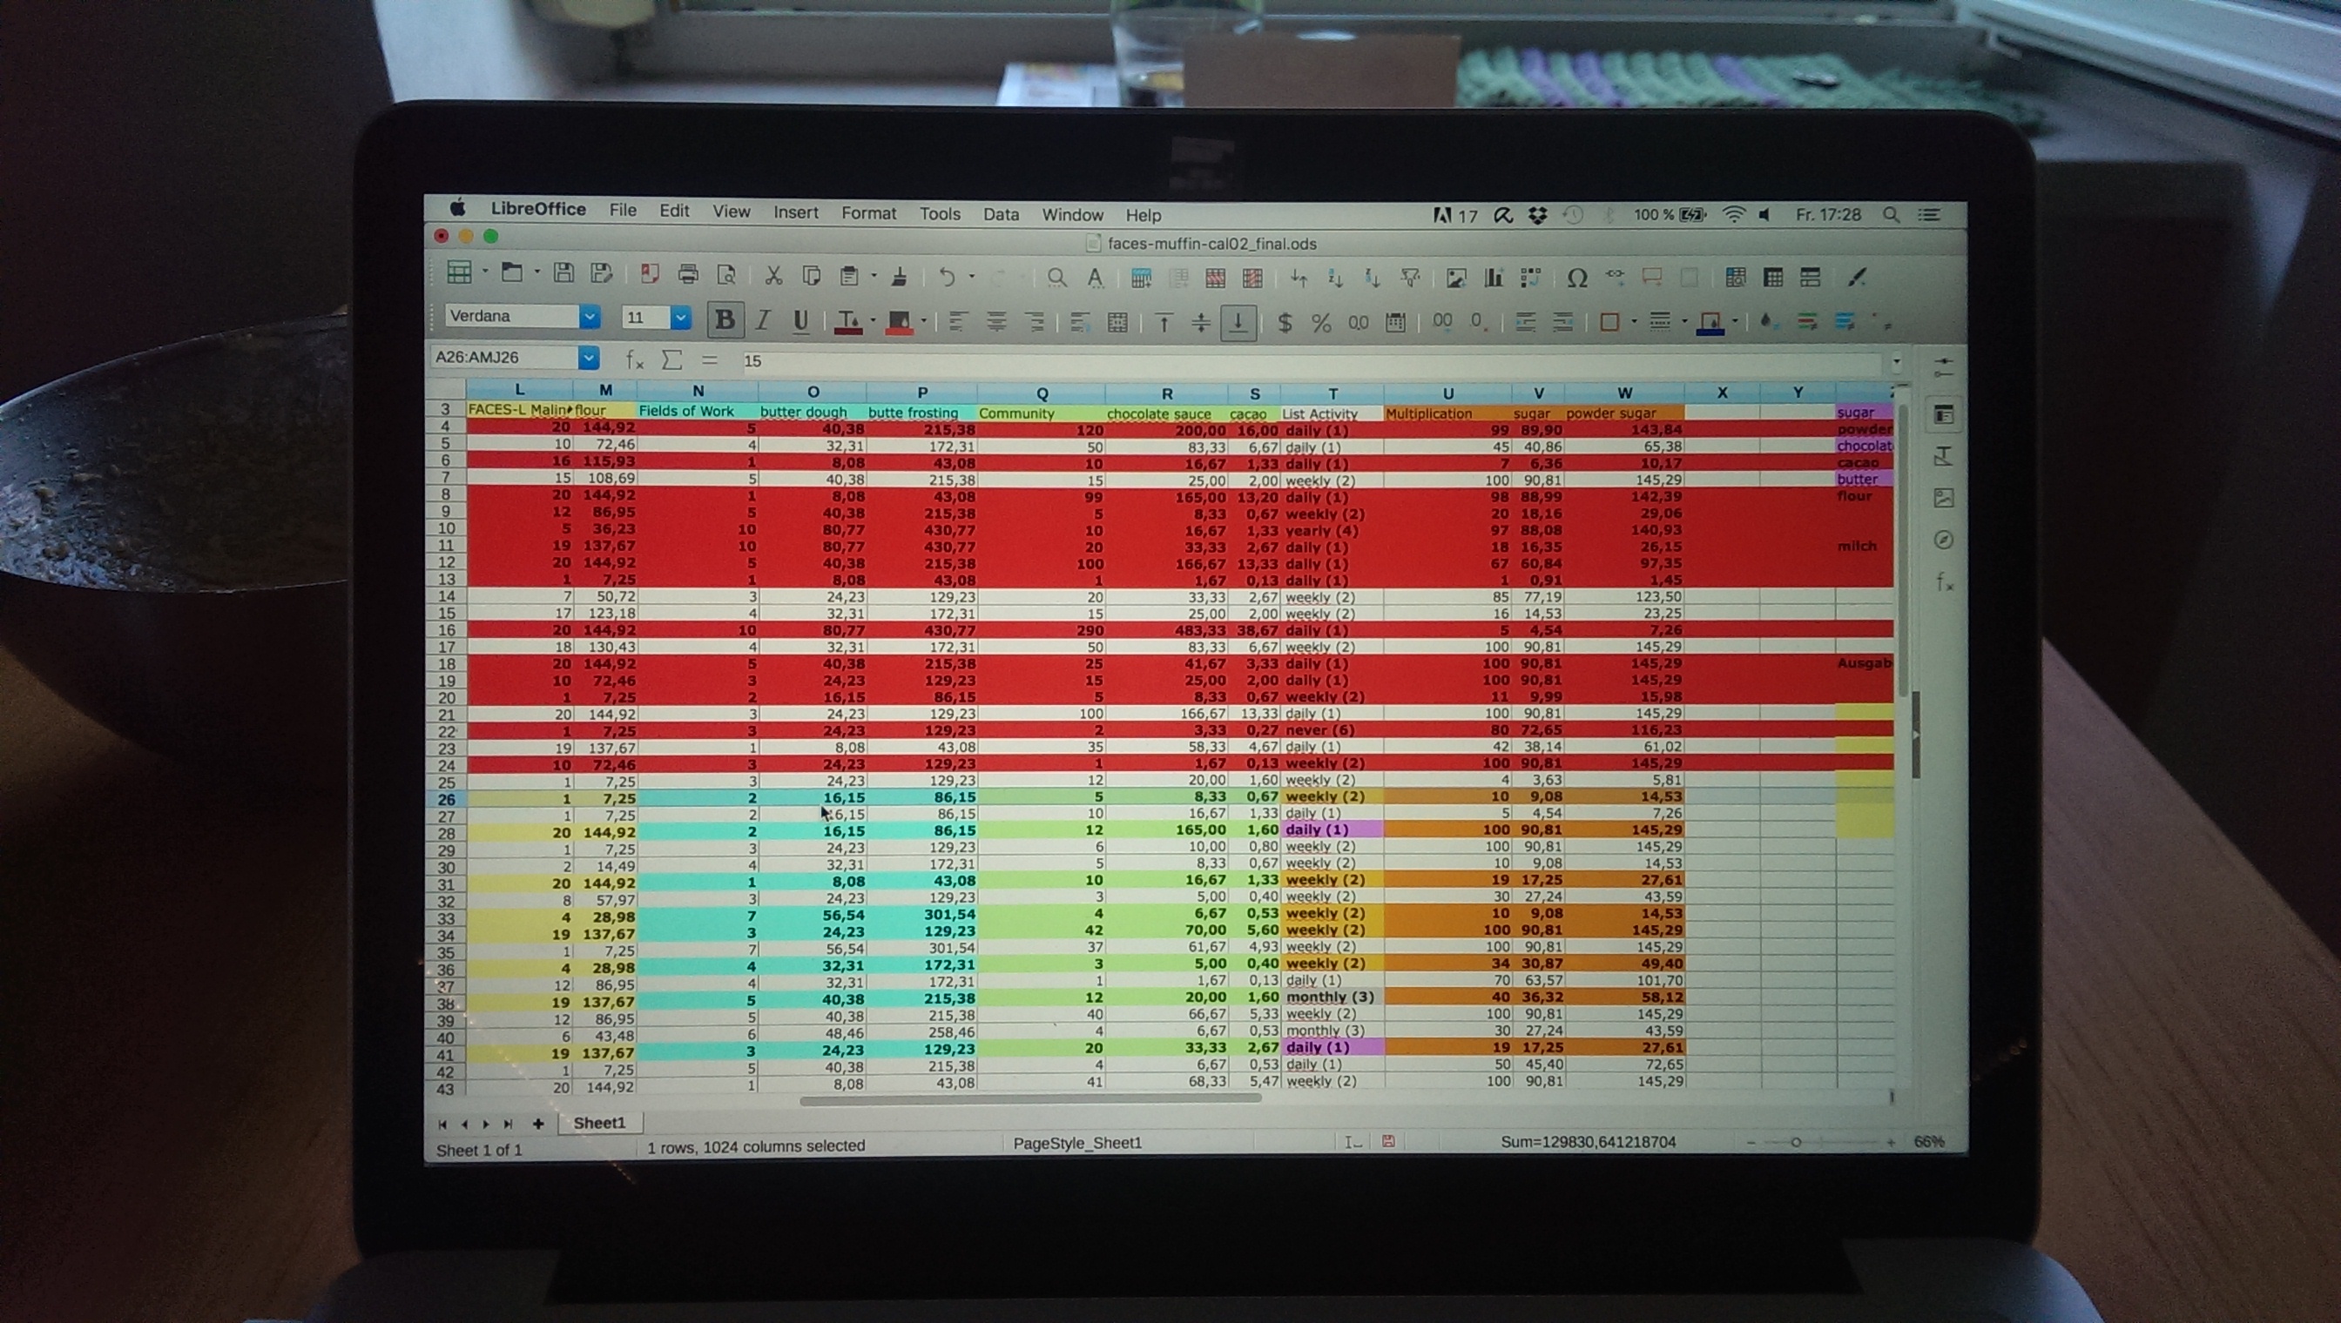Click Sort Descending icon
The height and width of the screenshot is (1323, 2341).
point(1373,278)
